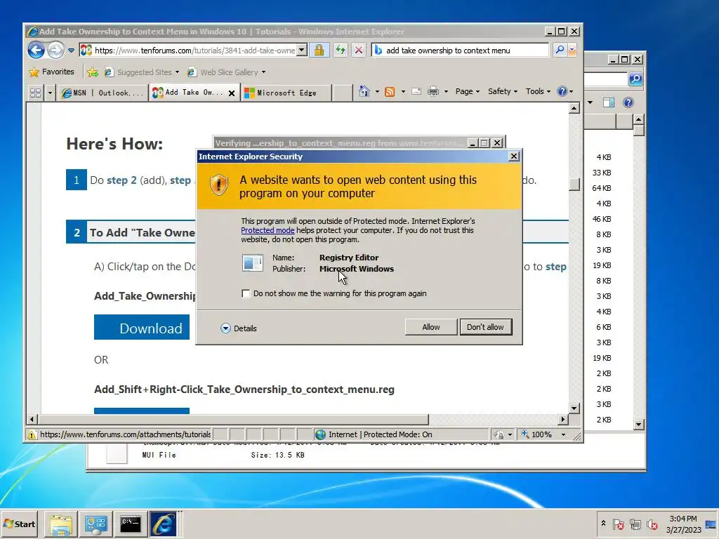This screenshot has height=539, width=719.
Task: Open the recent pages dropdown arrow
Action: (x=71, y=51)
